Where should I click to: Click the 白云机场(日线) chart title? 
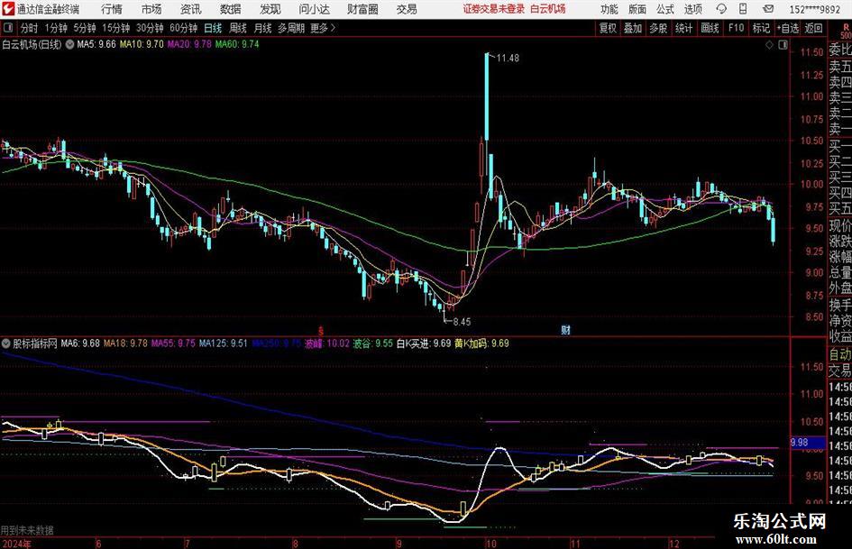tap(32, 44)
